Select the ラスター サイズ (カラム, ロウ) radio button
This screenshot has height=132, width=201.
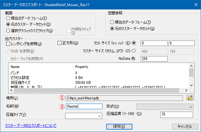point(134,51)
